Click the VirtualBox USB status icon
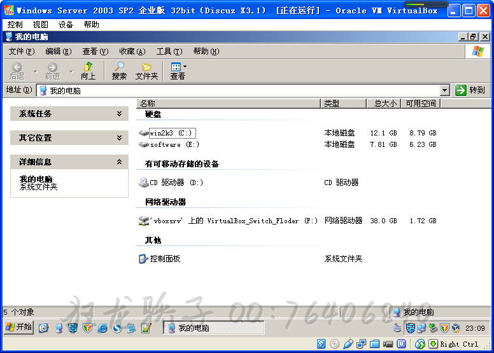 pyautogui.click(x=348, y=344)
